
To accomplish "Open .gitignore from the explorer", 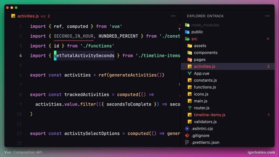I will (x=201, y=136).
